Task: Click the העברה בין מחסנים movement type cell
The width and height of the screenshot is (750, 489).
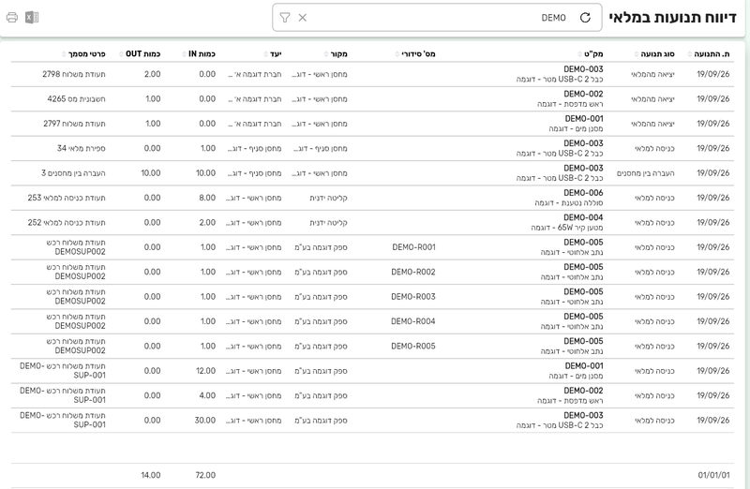Action: point(646,173)
